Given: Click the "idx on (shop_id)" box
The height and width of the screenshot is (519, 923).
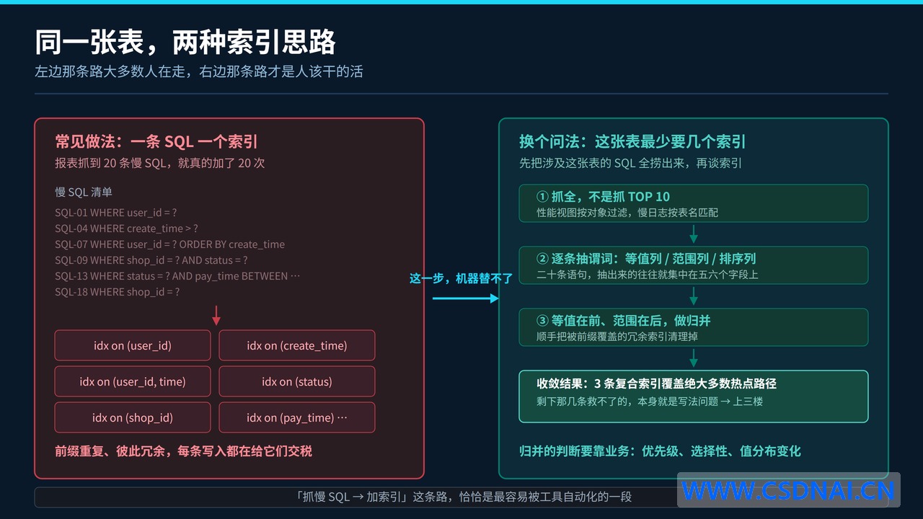Looking at the screenshot, I should pyautogui.click(x=133, y=417).
